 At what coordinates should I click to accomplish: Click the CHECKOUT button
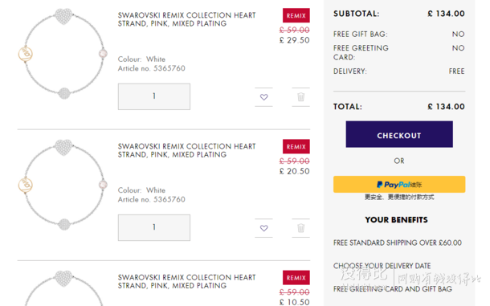399,134
